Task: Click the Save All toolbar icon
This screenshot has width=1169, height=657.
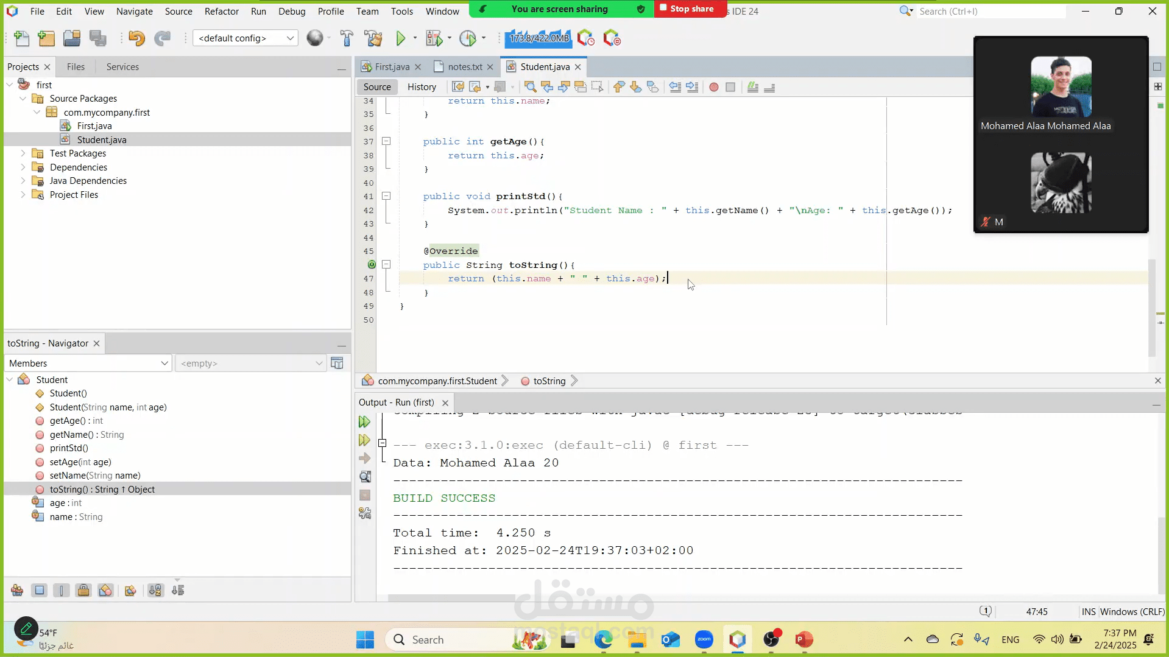Action: [97, 38]
